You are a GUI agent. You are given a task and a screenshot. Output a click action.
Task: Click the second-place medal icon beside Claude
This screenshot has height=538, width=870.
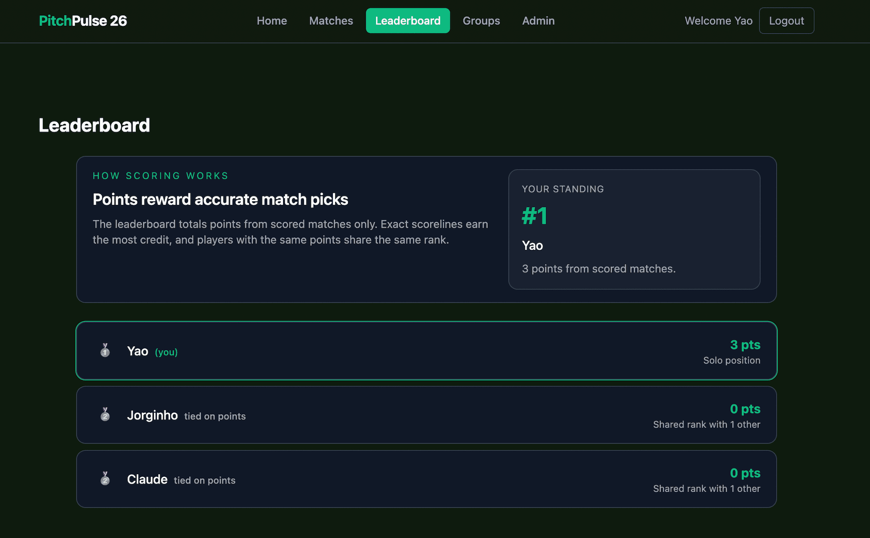point(105,479)
